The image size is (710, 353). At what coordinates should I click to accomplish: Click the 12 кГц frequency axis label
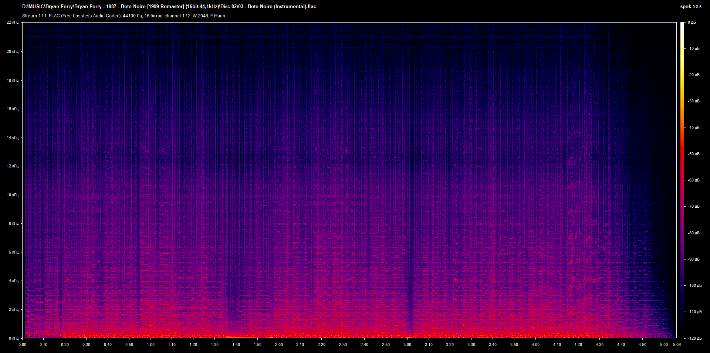pos(13,166)
